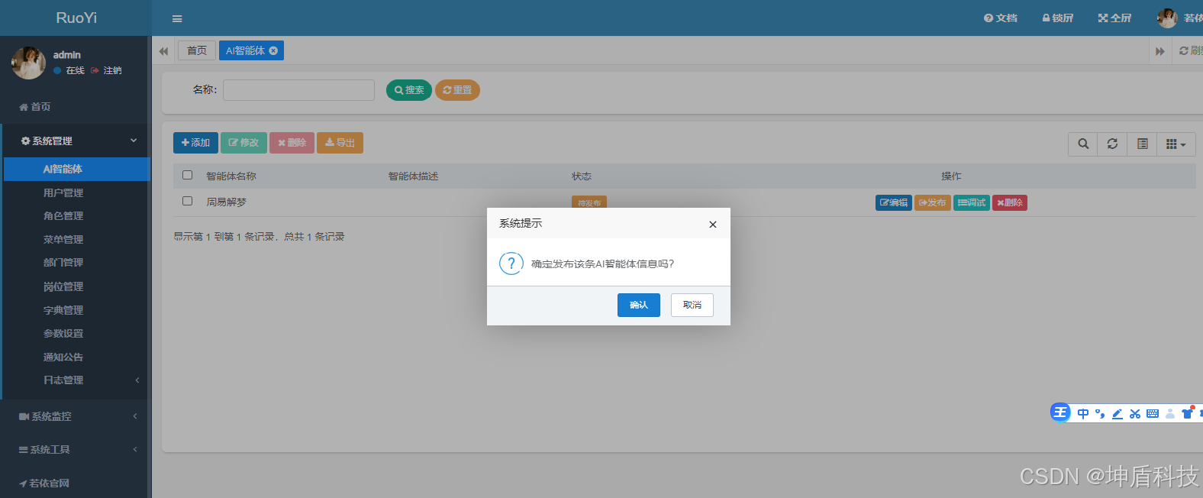Screen dimensions: 1203x498
Task: Expand 系统监控 menu group
Action: 75,416
